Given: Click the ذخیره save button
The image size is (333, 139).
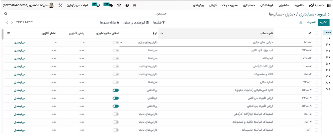Looking at the screenshot, I should 323,22.
